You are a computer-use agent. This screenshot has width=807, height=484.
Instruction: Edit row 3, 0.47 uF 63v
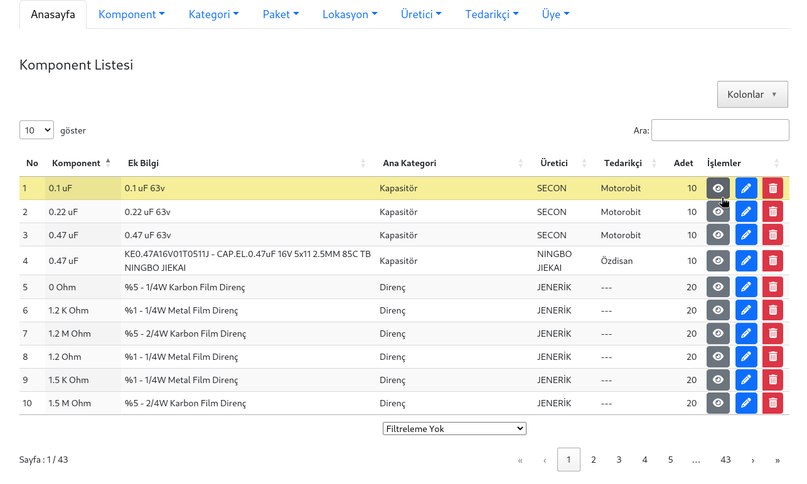point(746,235)
